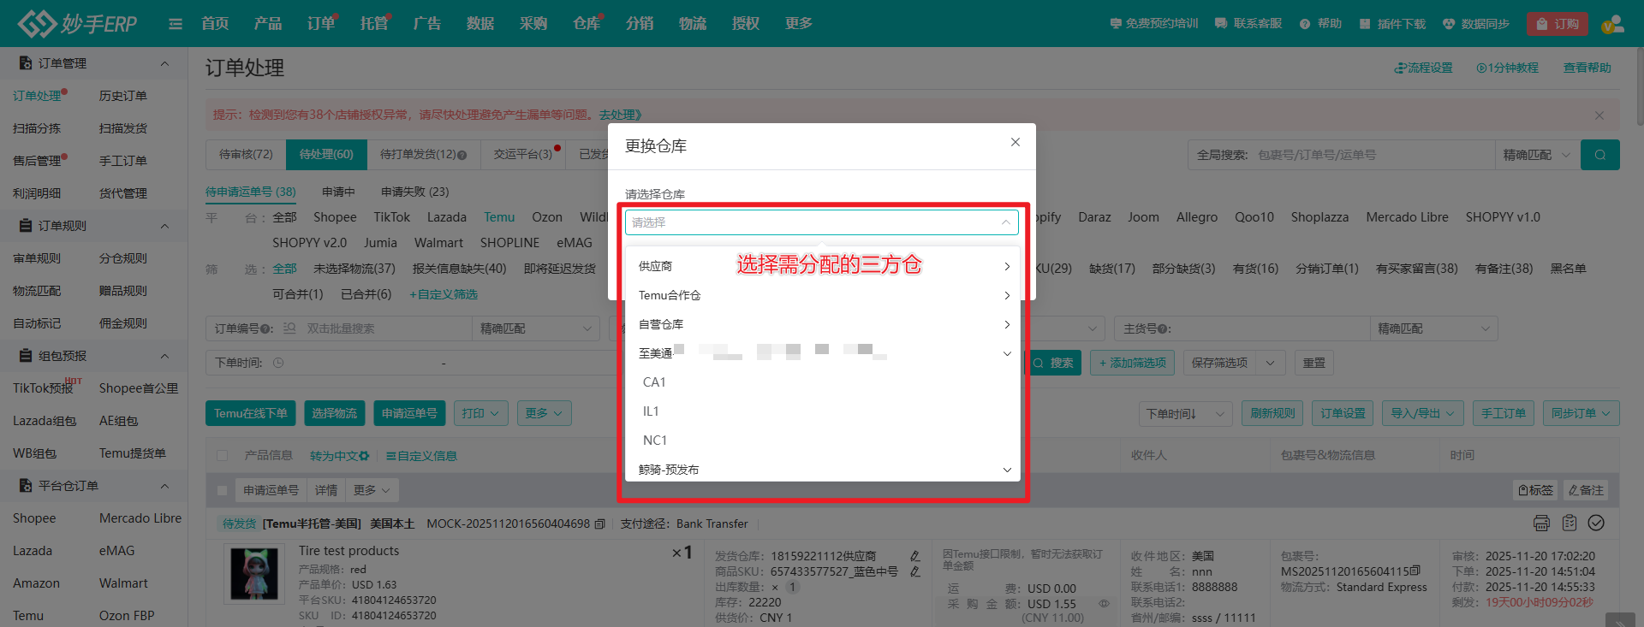The width and height of the screenshot is (1644, 627).
Task: Click the Temu在线下单 button
Action: point(251,413)
